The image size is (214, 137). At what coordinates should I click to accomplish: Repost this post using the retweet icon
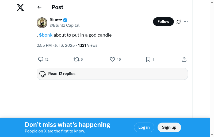77,59
